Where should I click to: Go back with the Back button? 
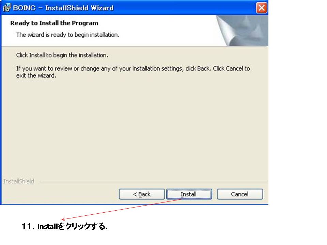pyautogui.click(x=142, y=194)
